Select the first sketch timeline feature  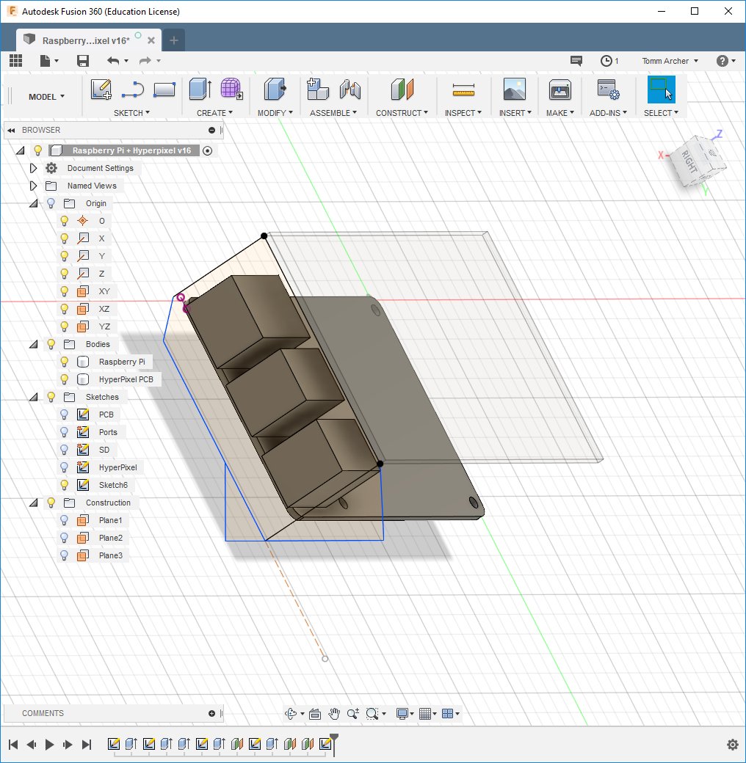pyautogui.click(x=114, y=743)
